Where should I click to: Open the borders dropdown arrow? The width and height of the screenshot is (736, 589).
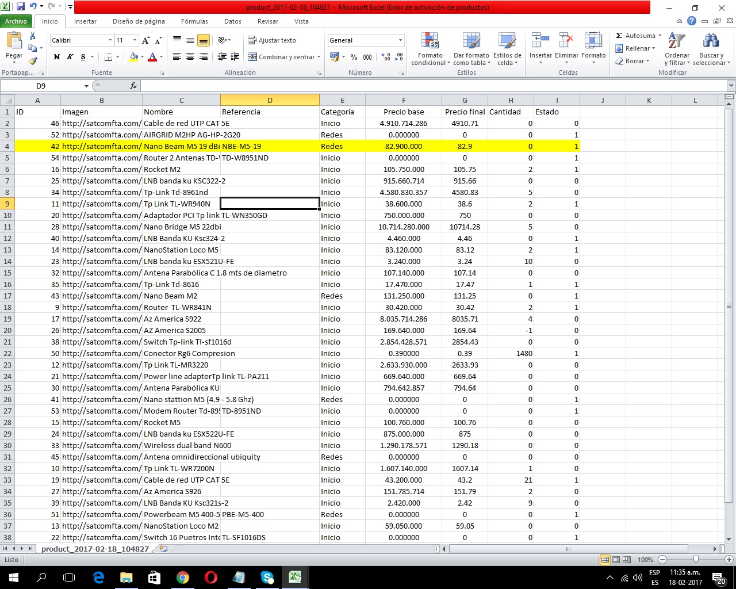[x=117, y=57]
